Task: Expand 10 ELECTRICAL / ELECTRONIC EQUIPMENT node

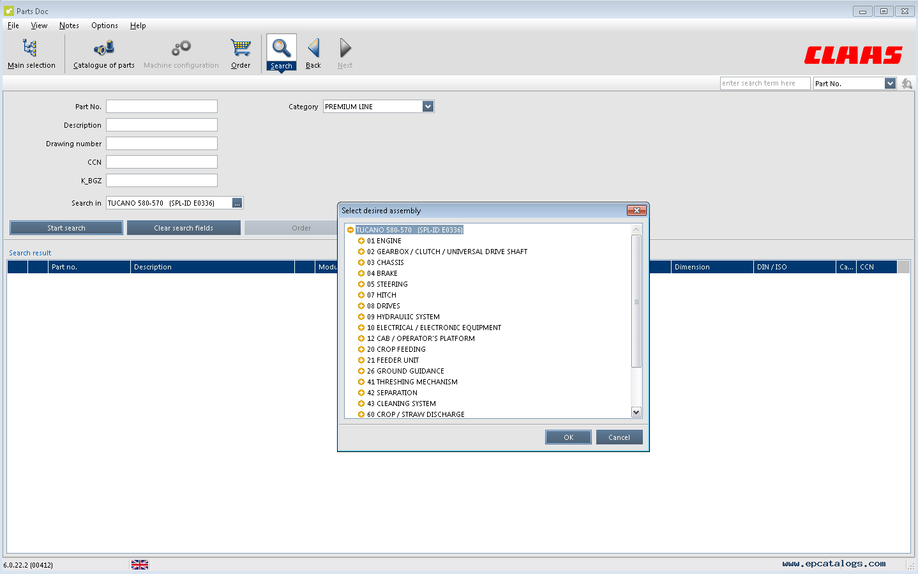Action: (x=361, y=328)
